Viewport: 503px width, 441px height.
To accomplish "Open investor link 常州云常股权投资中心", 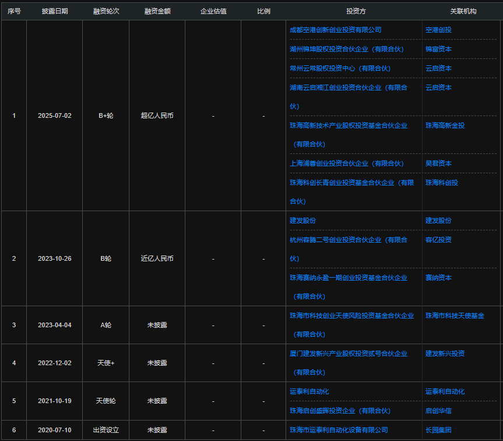I will pyautogui.click(x=340, y=68).
